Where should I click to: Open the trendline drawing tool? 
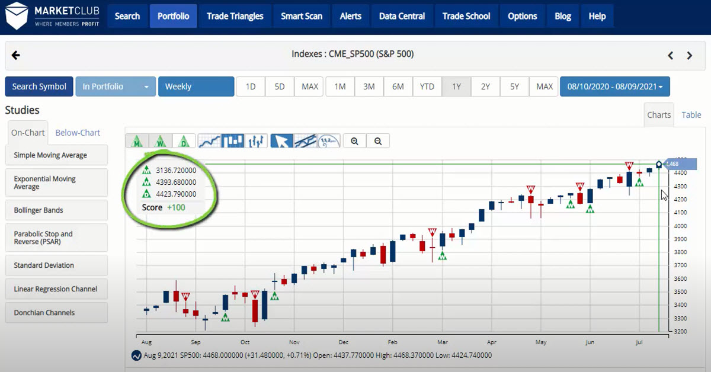coord(306,140)
